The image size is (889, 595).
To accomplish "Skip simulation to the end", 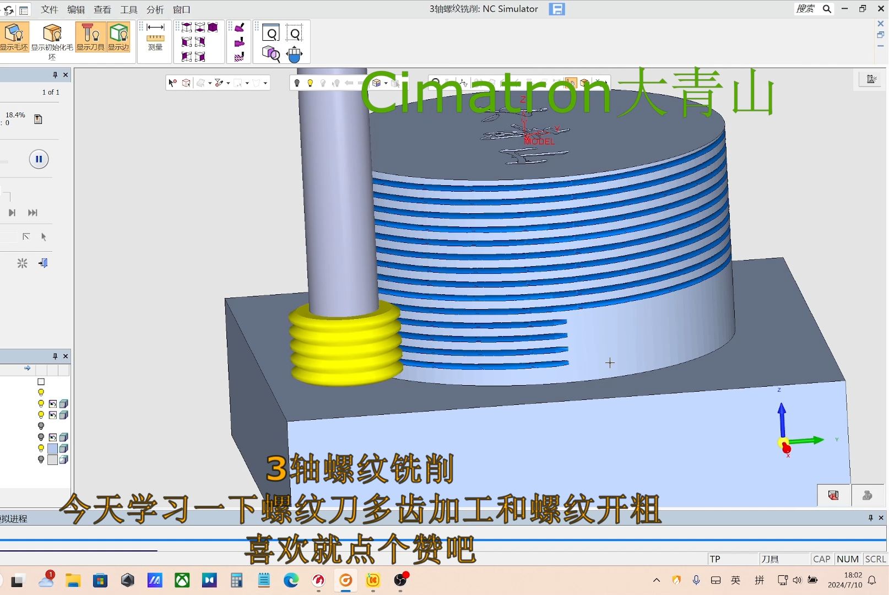I will (x=33, y=213).
